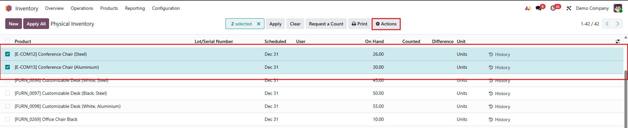The width and height of the screenshot is (628, 128).
Task: Click the New button
Action: [13, 24]
